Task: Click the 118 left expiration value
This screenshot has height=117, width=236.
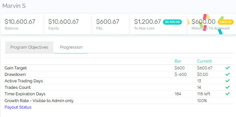Action: tap(204, 94)
